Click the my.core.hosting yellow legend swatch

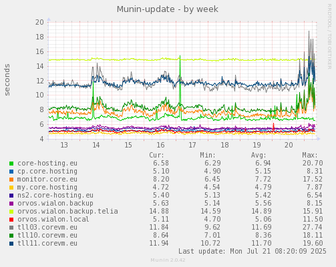coord(11,188)
